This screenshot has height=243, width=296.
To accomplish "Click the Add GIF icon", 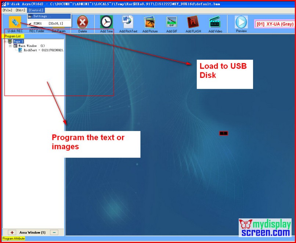I will (x=172, y=22).
